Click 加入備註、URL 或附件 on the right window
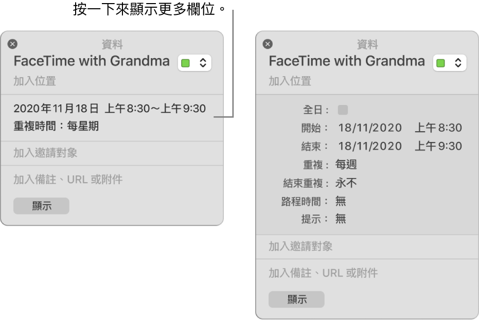 [x=326, y=273]
